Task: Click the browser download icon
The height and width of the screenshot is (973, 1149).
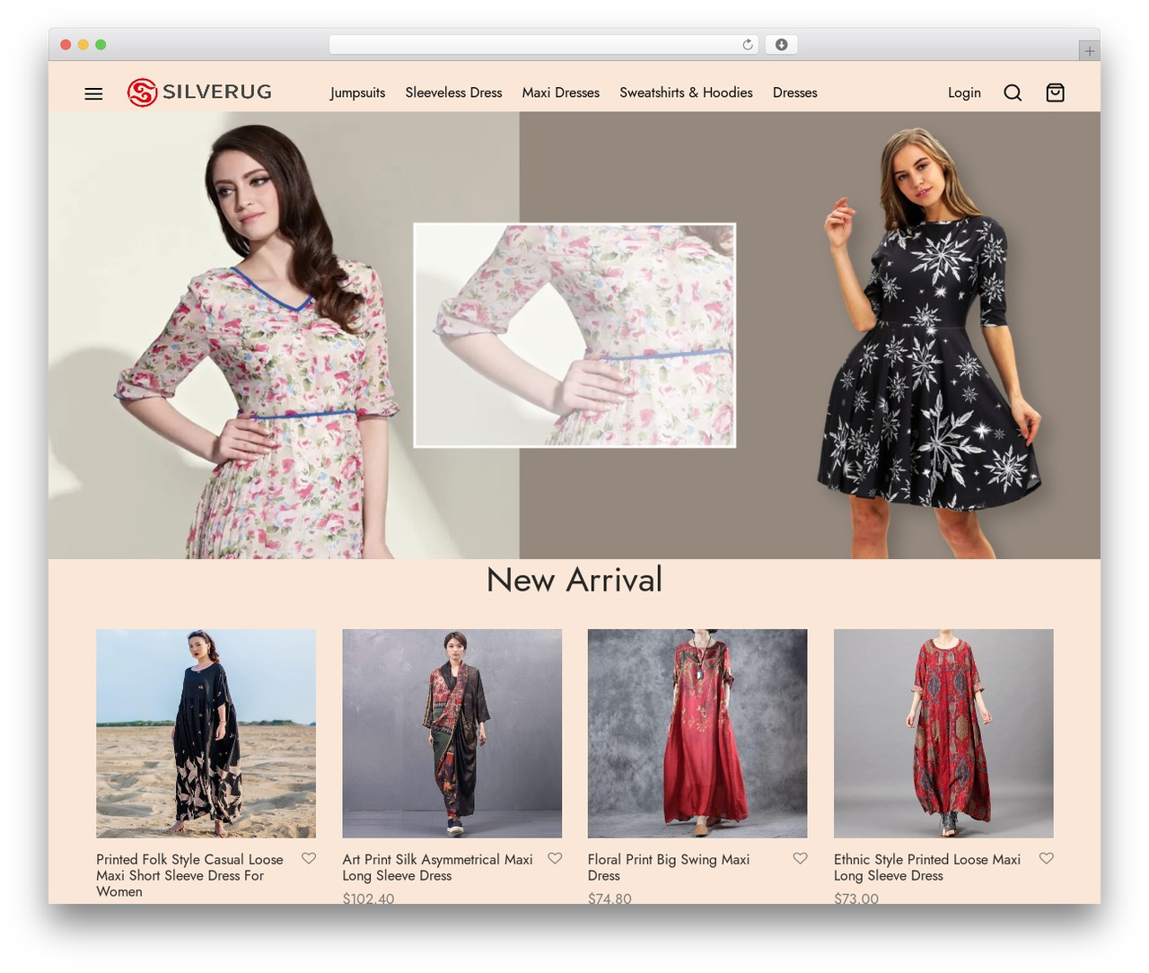Action: (x=781, y=45)
